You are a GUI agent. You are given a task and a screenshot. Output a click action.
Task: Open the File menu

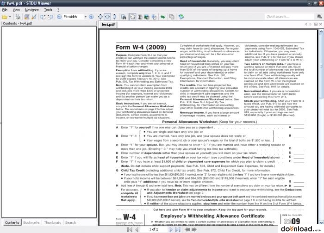pyautogui.click(x=5, y=10)
